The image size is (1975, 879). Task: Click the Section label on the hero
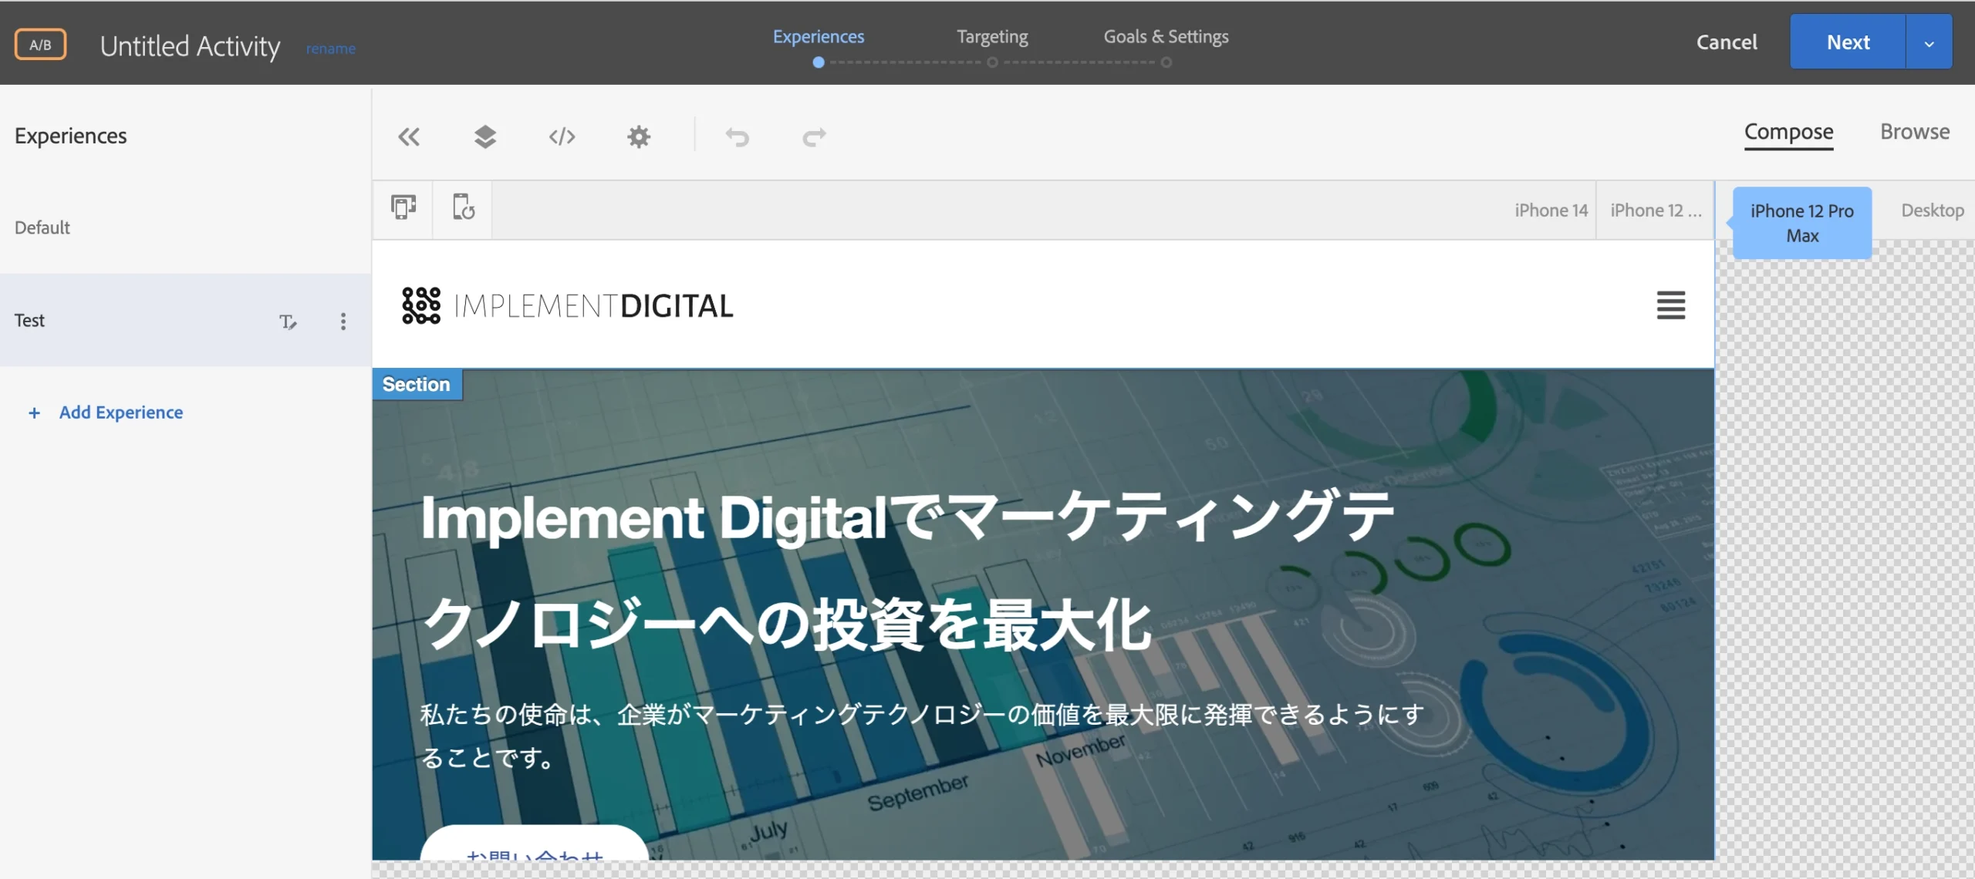pos(417,385)
